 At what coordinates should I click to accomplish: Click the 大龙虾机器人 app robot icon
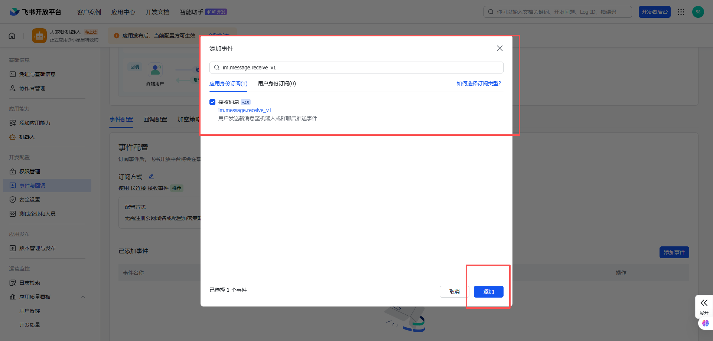pos(39,36)
